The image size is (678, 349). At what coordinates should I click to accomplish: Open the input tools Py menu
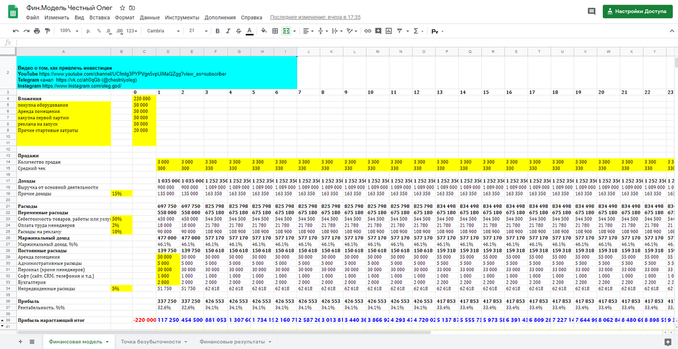[x=437, y=31]
